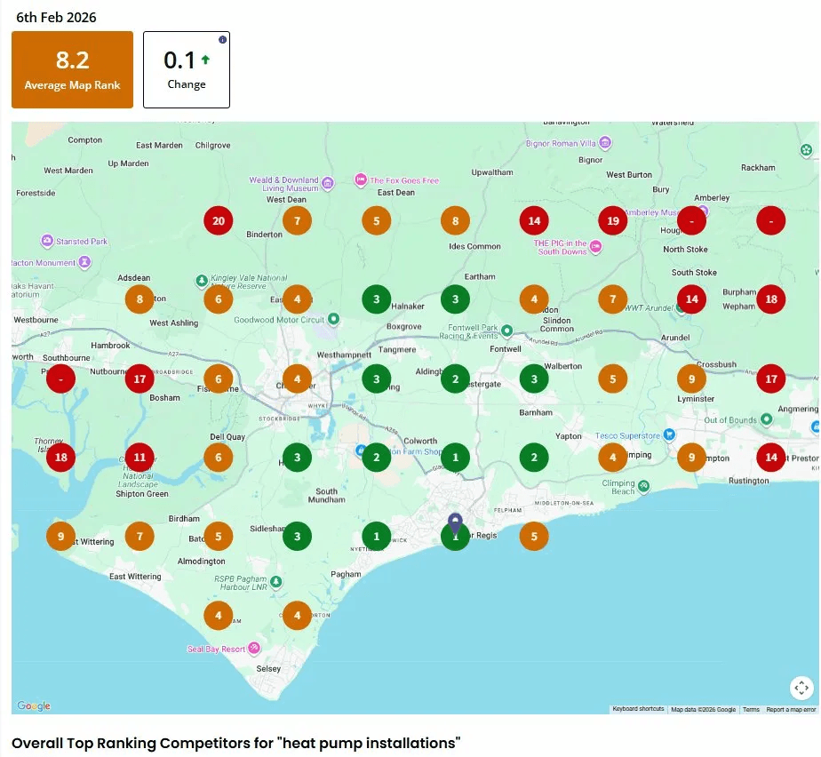The width and height of the screenshot is (821, 757).
Task: Open the Seal Bay Resort place marker
Action: coord(253,648)
